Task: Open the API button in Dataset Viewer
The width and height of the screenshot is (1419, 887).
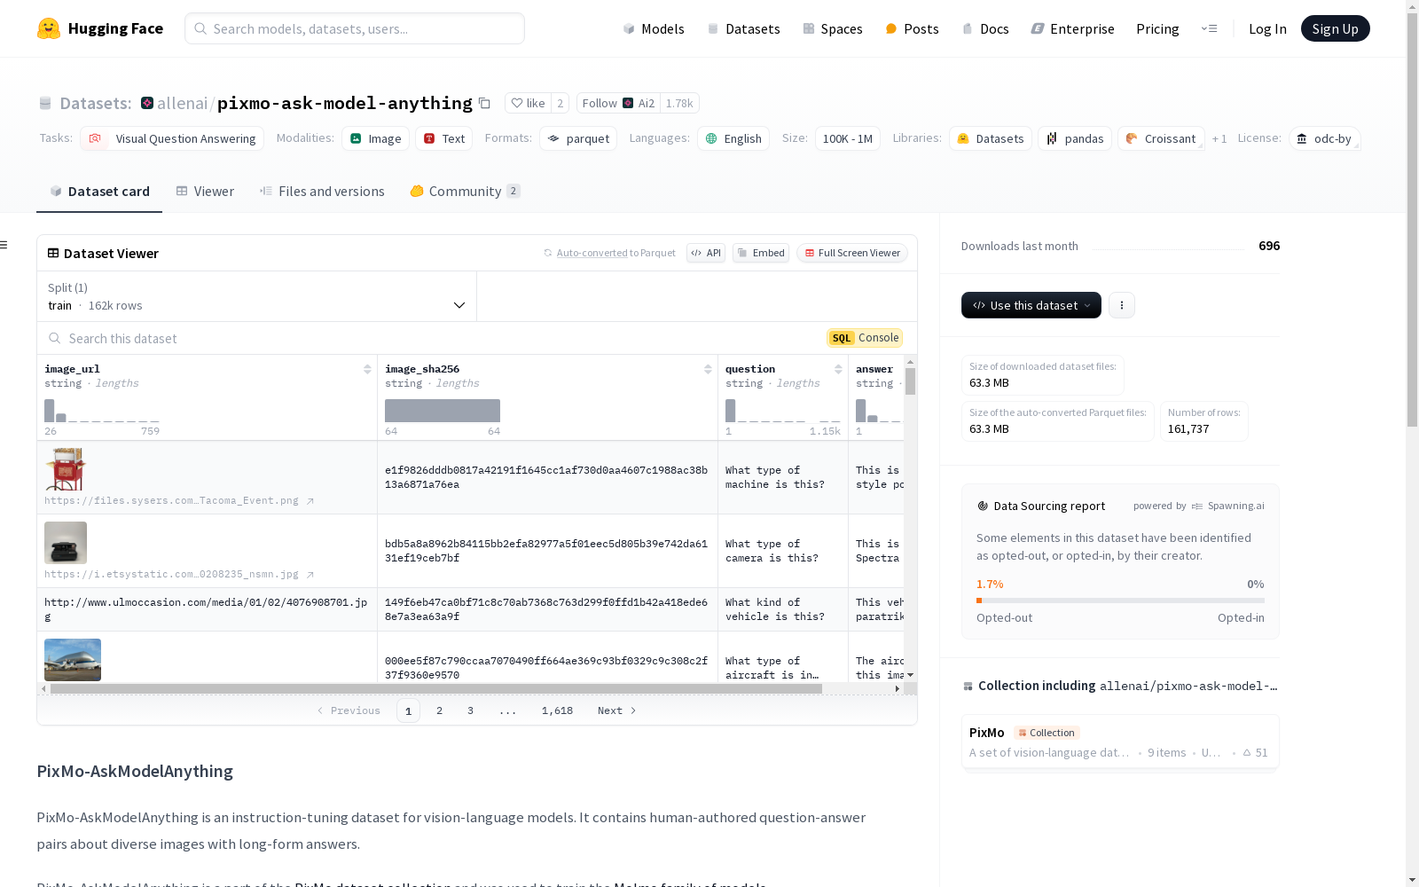Action: click(x=706, y=253)
